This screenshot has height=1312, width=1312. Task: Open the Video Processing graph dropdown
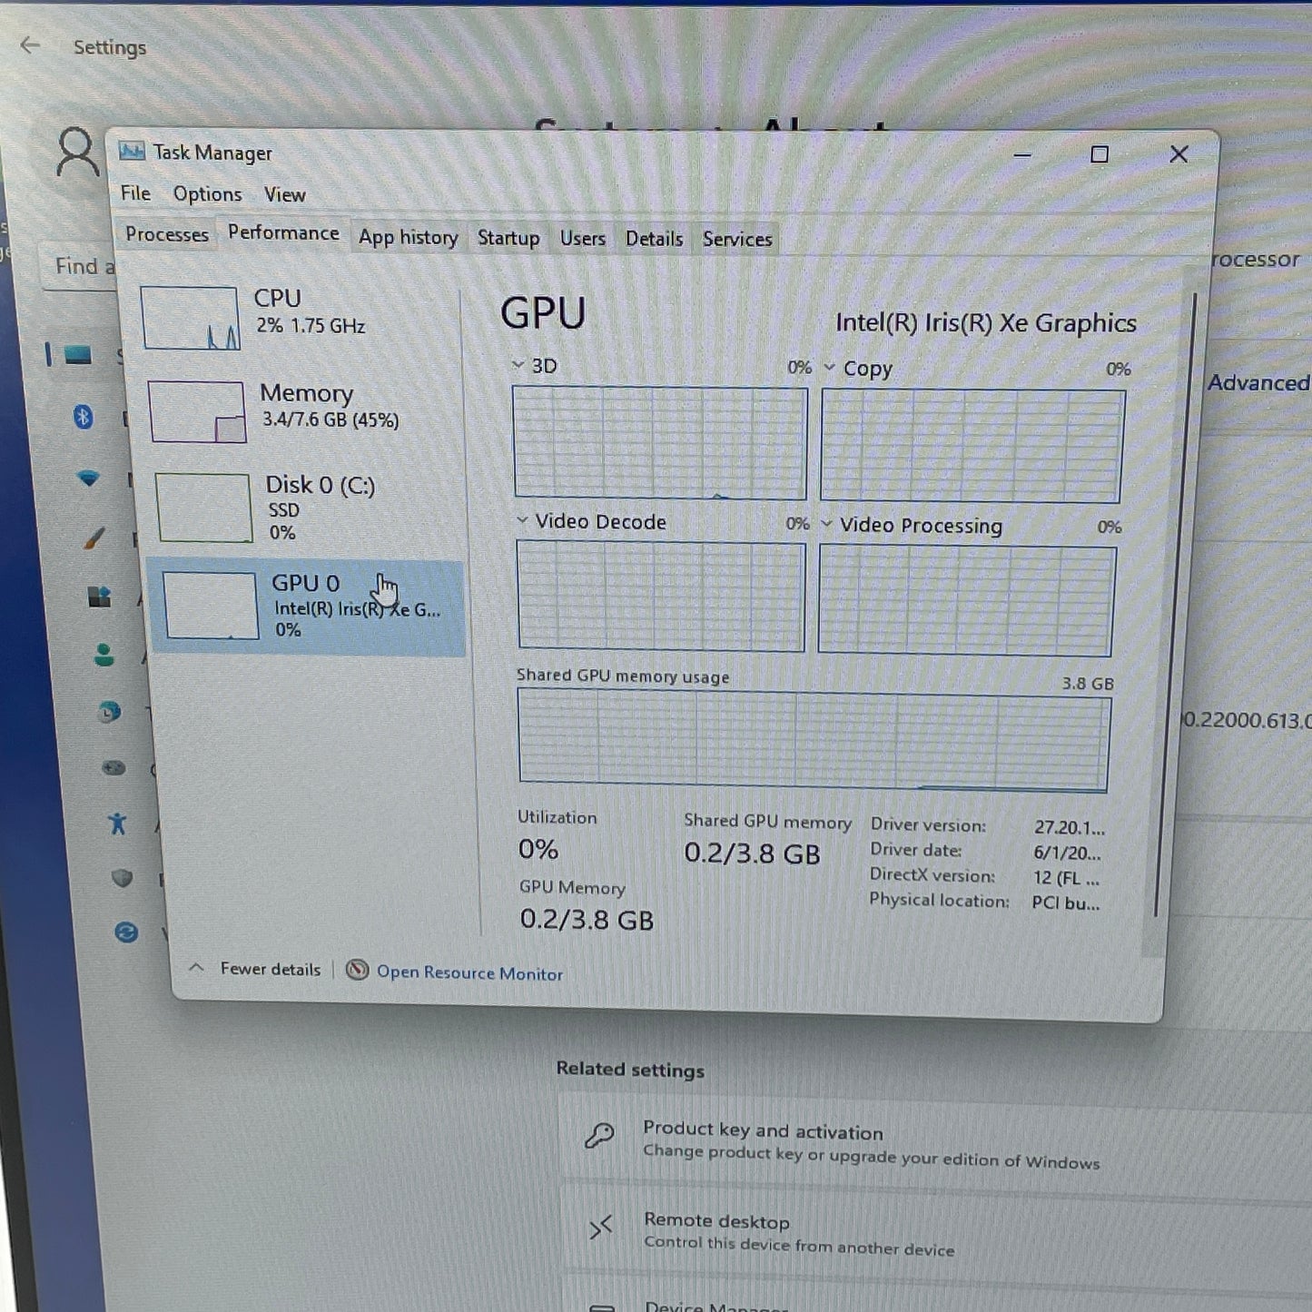[826, 524]
